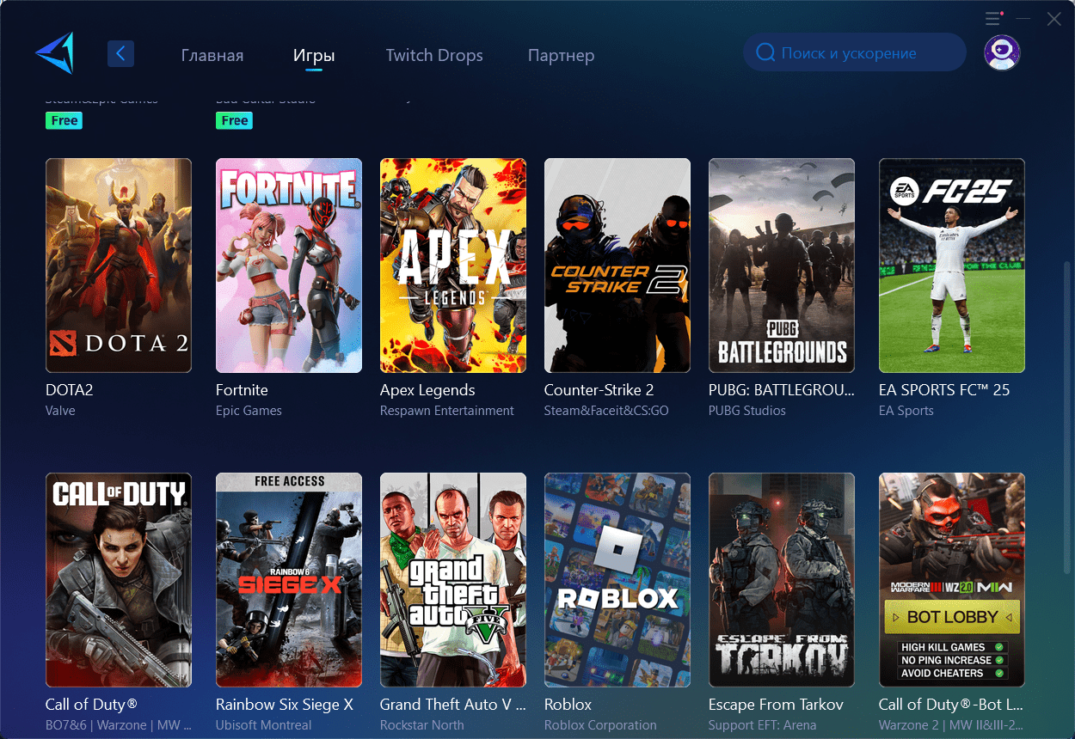Open the Twitch Drops tab
1075x739 pixels.
pos(434,56)
